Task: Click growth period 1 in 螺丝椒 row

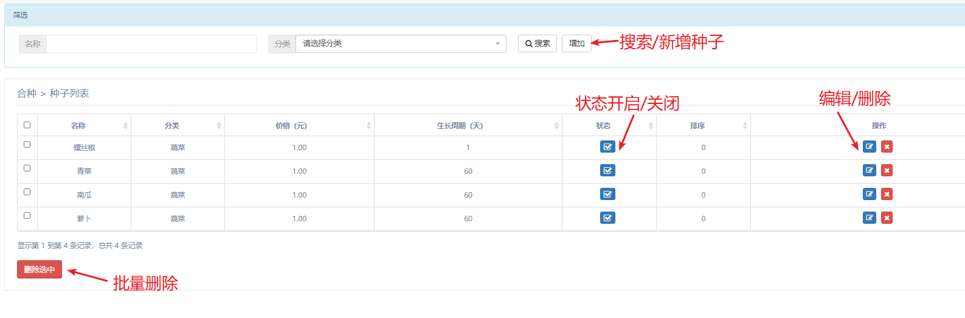Action: 468,148
